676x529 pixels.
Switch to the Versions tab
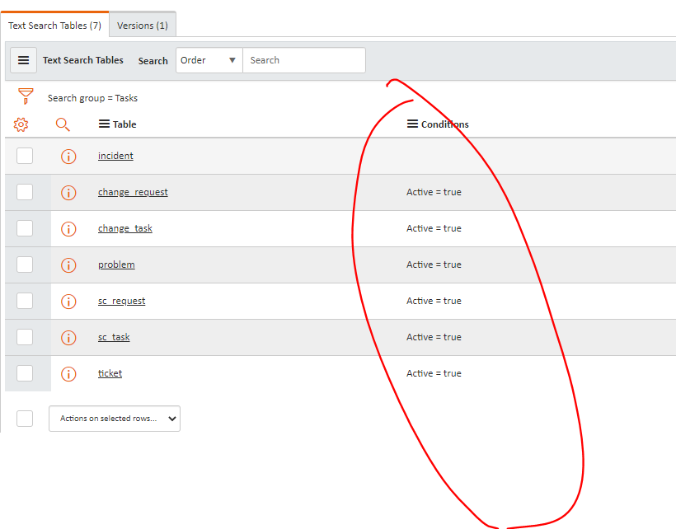[142, 25]
